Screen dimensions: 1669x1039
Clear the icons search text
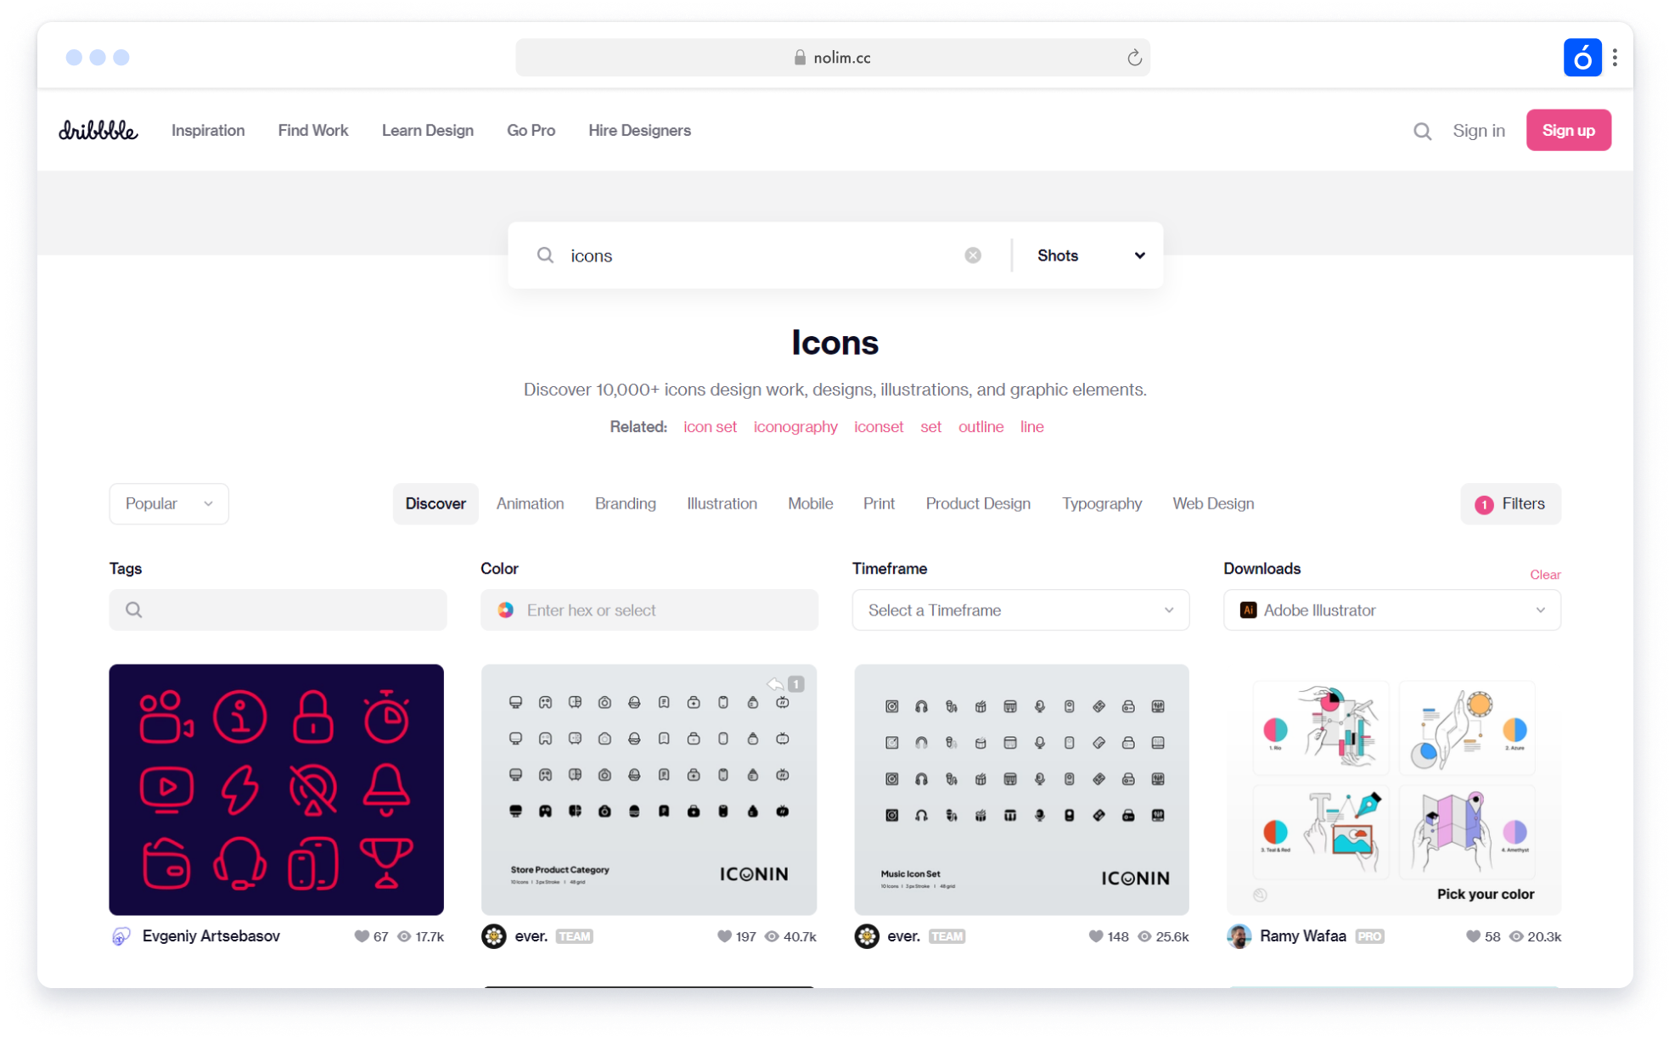pos(973,256)
